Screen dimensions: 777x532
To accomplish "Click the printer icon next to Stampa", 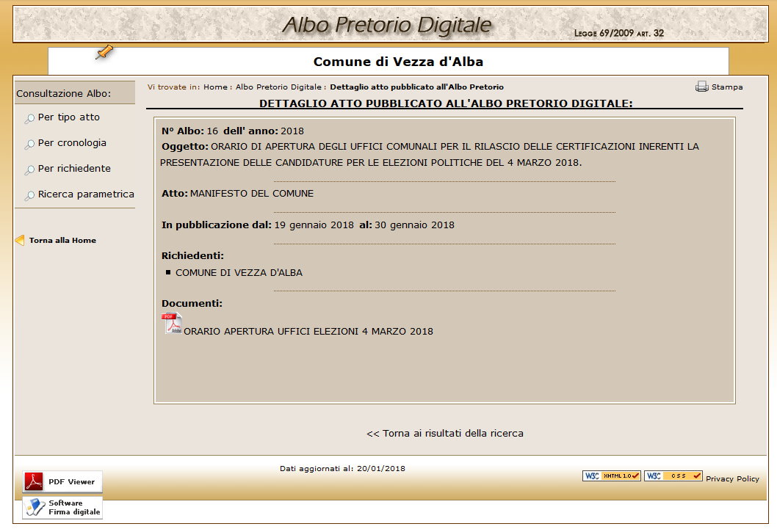I will coord(701,87).
